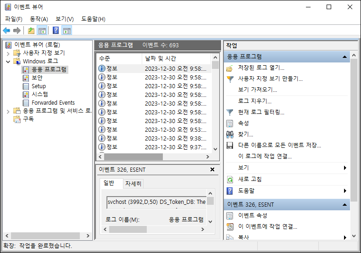Click the open saved log folder icon
Image resolution: width=361 pixels, height=253 pixels.
tap(229, 68)
